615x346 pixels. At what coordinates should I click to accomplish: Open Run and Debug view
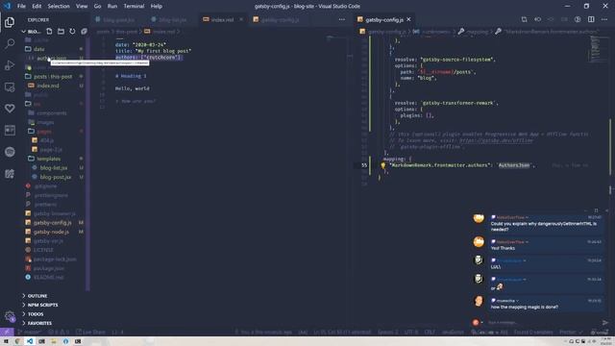[10, 65]
